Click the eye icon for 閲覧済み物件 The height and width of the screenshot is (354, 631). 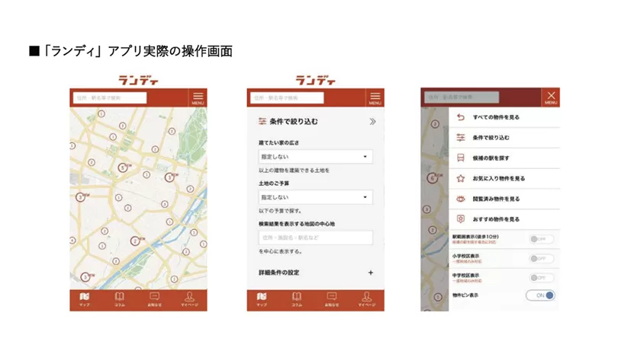(x=460, y=199)
